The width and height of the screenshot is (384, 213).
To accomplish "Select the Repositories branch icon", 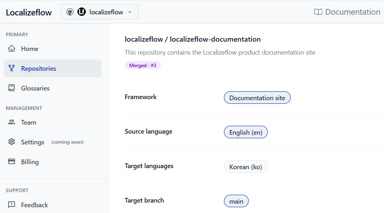I will [12, 68].
